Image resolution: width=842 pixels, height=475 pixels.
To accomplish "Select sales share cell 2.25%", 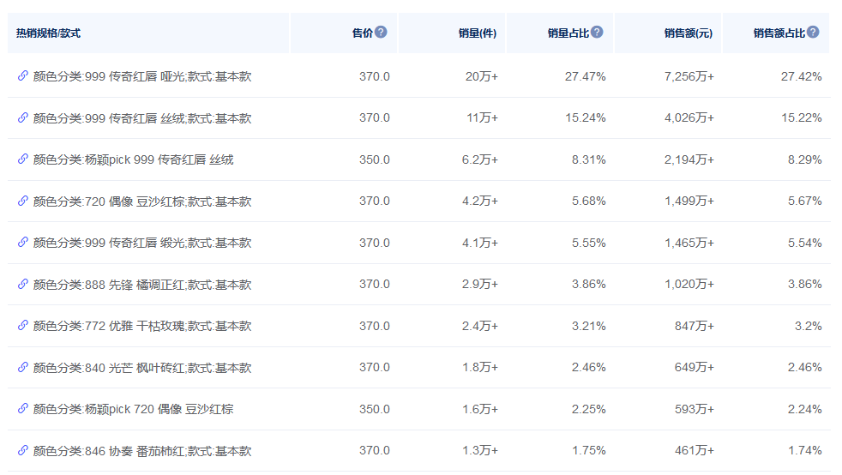I will point(588,410).
